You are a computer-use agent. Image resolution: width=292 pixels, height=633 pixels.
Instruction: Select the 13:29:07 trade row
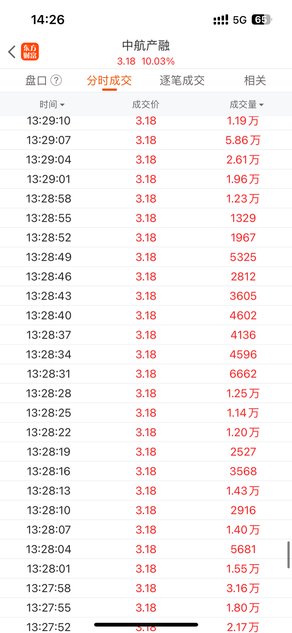146,140
